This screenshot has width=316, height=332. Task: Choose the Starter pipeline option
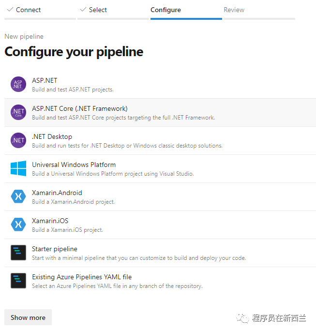tap(160, 253)
